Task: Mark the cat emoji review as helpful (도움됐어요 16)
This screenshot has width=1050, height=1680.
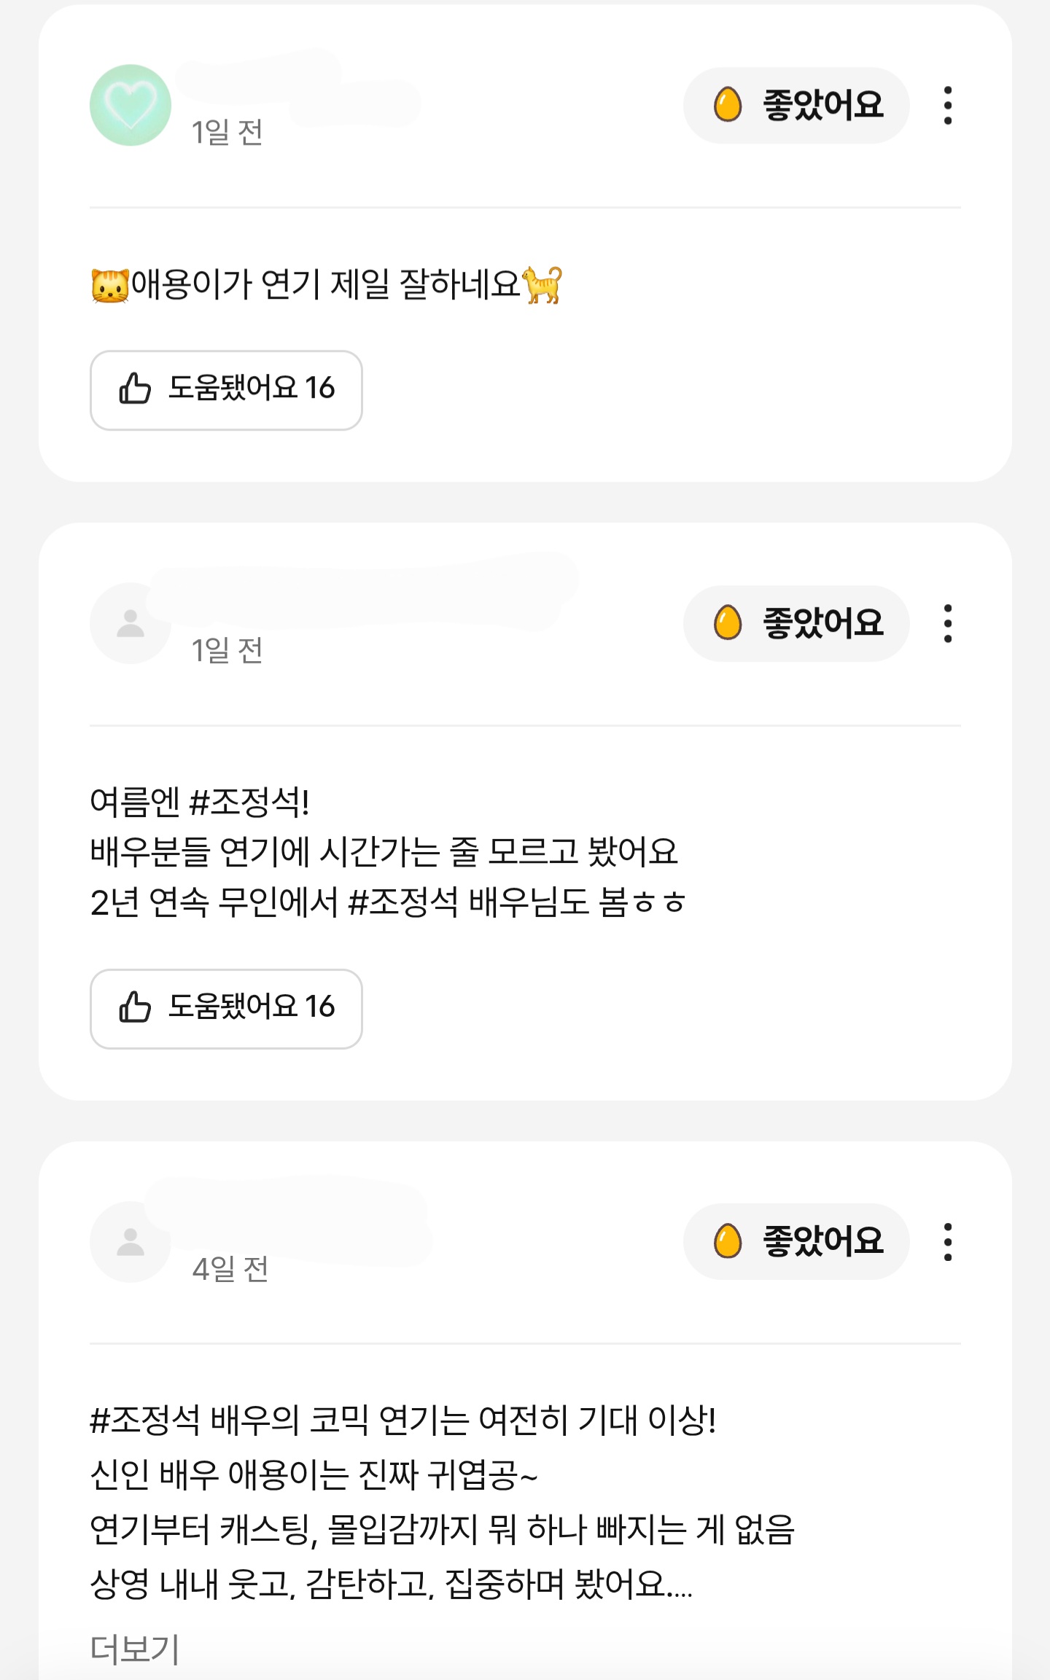Action: pos(226,390)
